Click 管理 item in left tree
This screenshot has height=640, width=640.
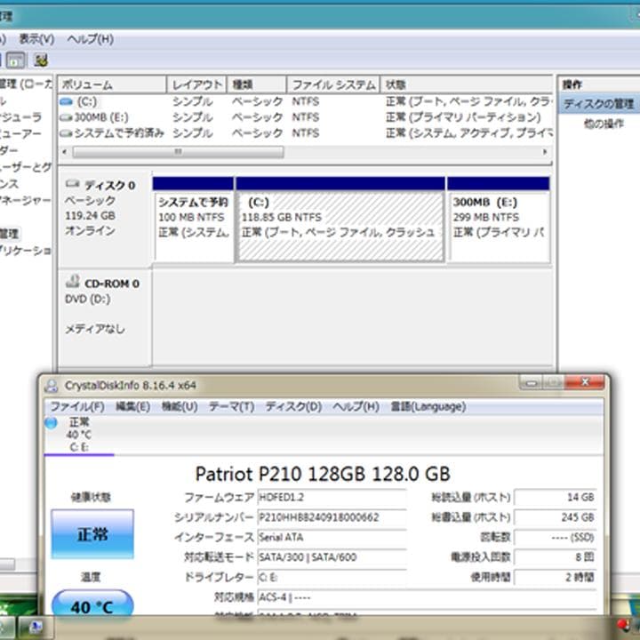[x=9, y=234]
